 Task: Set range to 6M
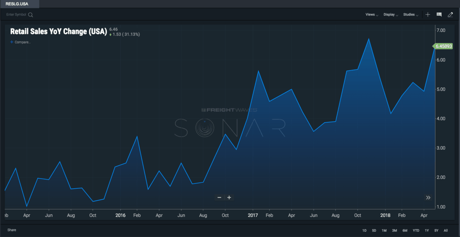(x=405, y=231)
